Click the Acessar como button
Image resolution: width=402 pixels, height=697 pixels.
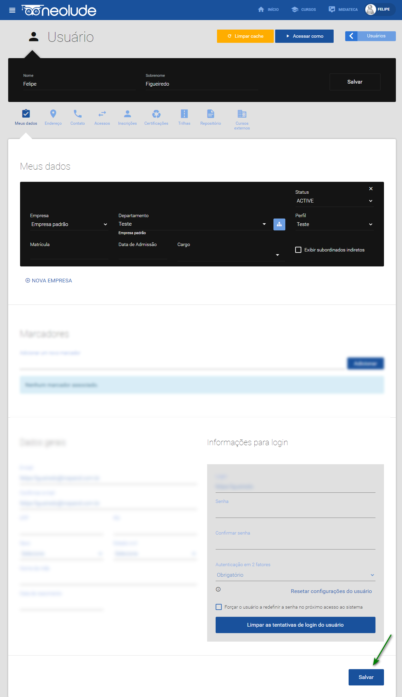click(304, 36)
